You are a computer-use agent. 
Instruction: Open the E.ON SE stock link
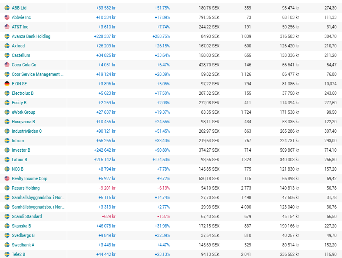pos(19,84)
